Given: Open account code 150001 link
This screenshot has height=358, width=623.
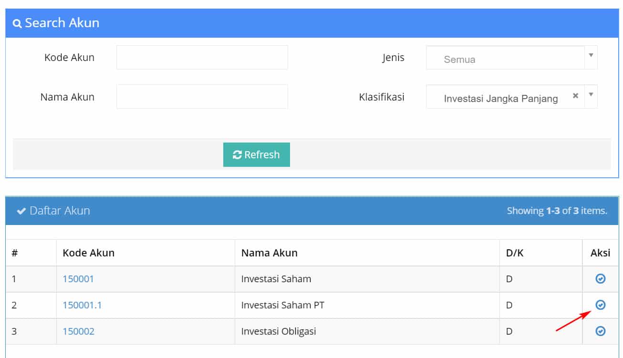Looking at the screenshot, I should point(78,279).
